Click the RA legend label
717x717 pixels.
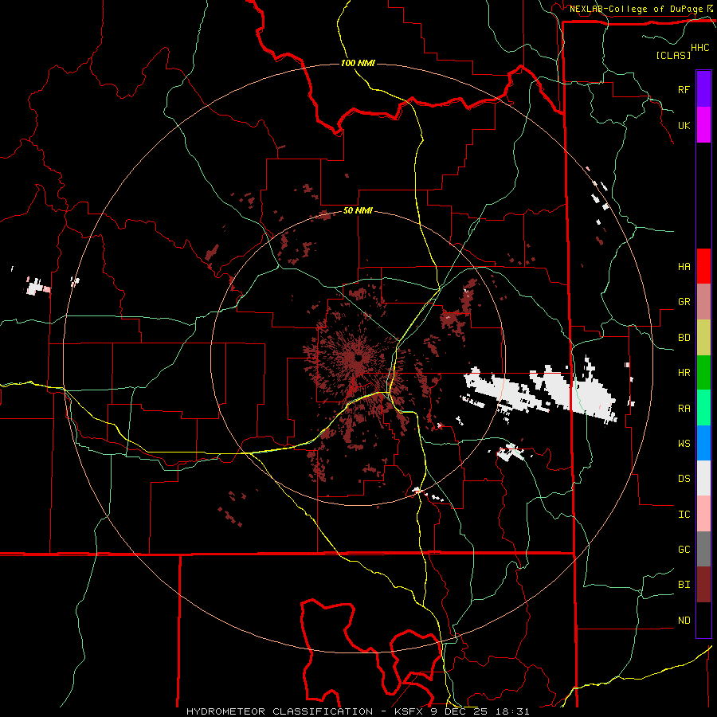684,409
